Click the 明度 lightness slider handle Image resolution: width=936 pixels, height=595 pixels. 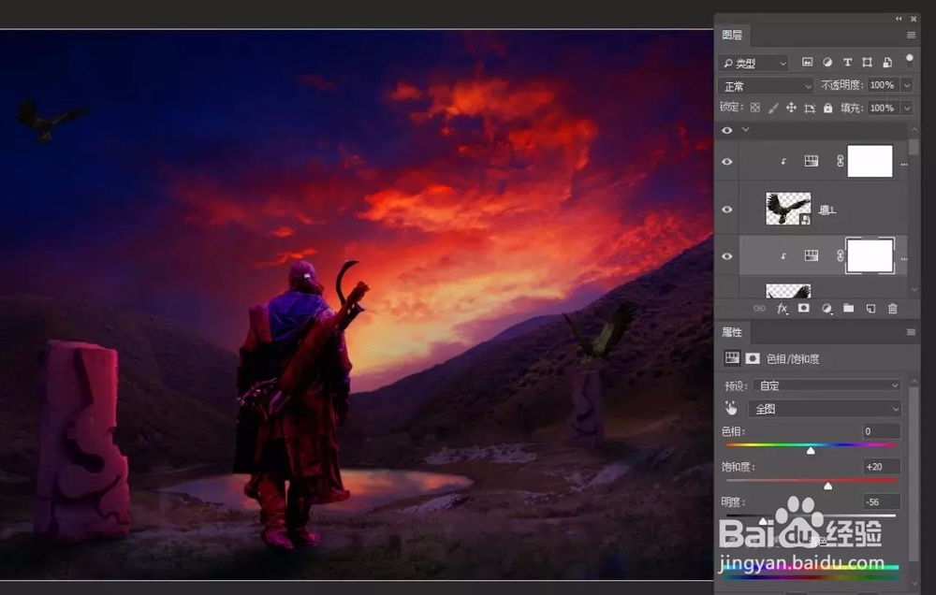tap(763, 522)
